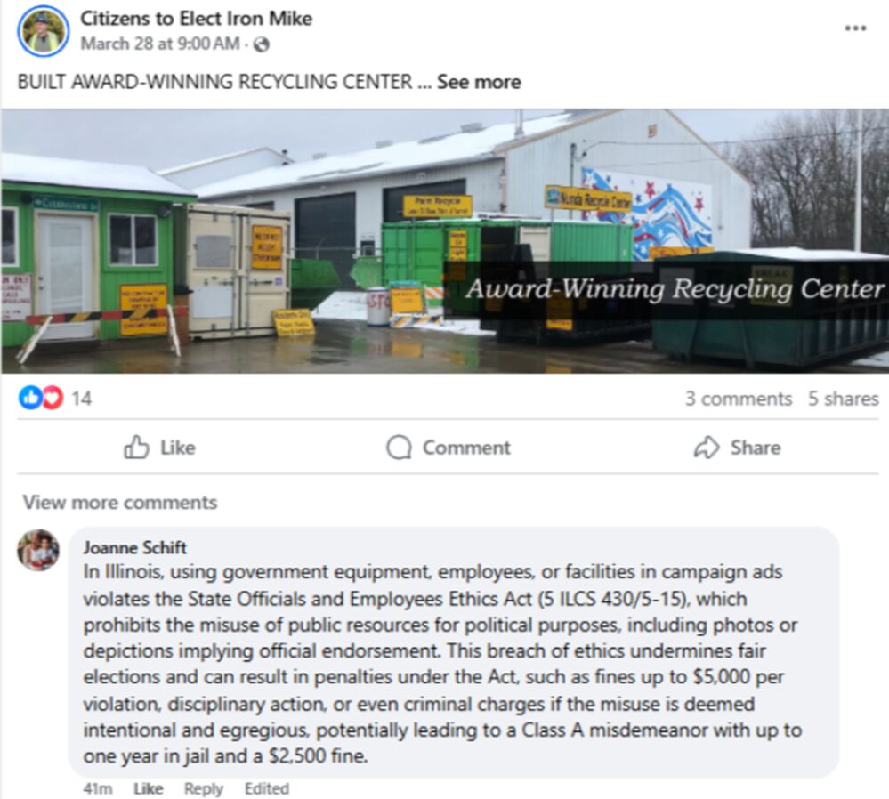Open the March 28 at 9:00 AM timestamp
This screenshot has width=889, height=799.
click(160, 44)
